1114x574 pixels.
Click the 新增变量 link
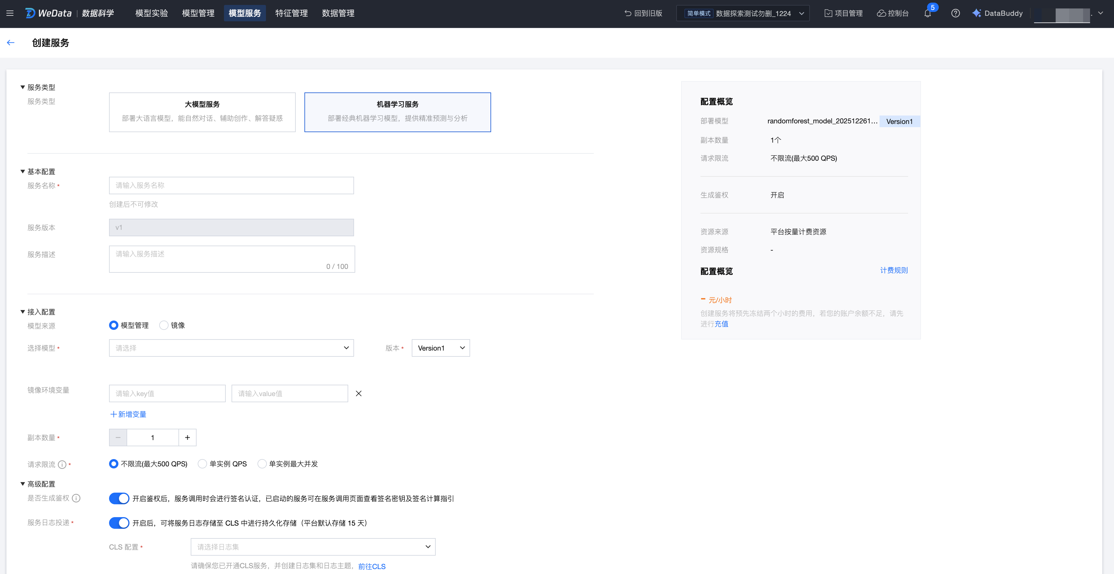coord(128,414)
